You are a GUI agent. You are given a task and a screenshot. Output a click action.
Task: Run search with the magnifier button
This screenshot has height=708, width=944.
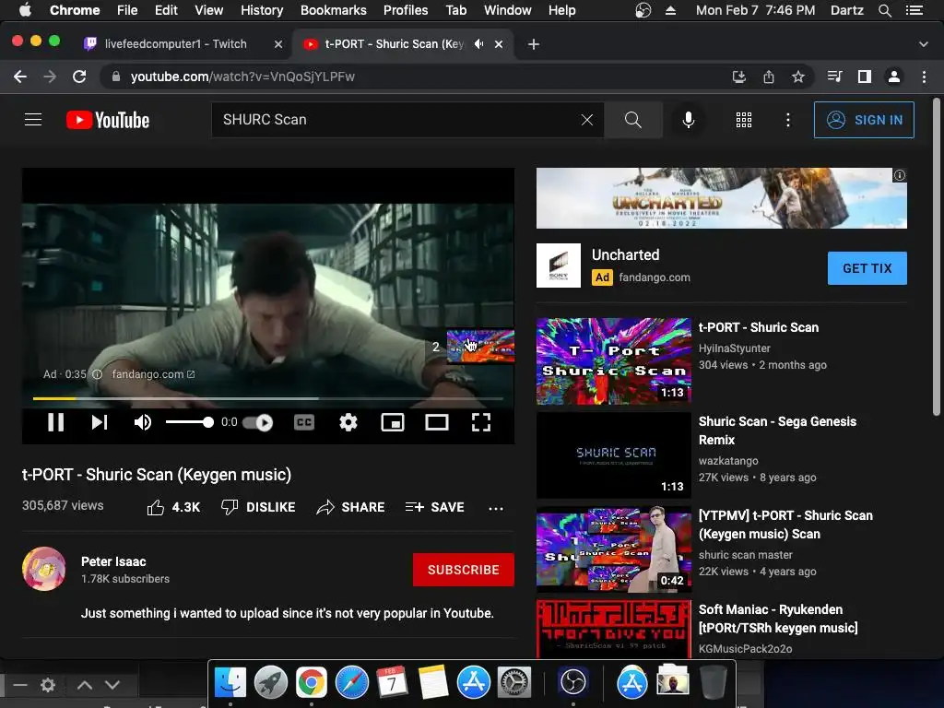point(633,120)
